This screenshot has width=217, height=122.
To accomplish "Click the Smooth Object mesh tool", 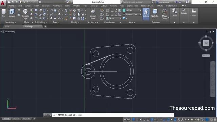I will point(25,14).
